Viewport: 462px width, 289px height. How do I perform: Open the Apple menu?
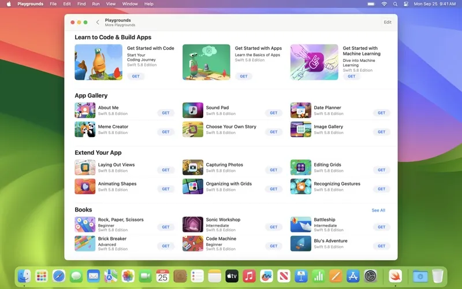(9, 4)
